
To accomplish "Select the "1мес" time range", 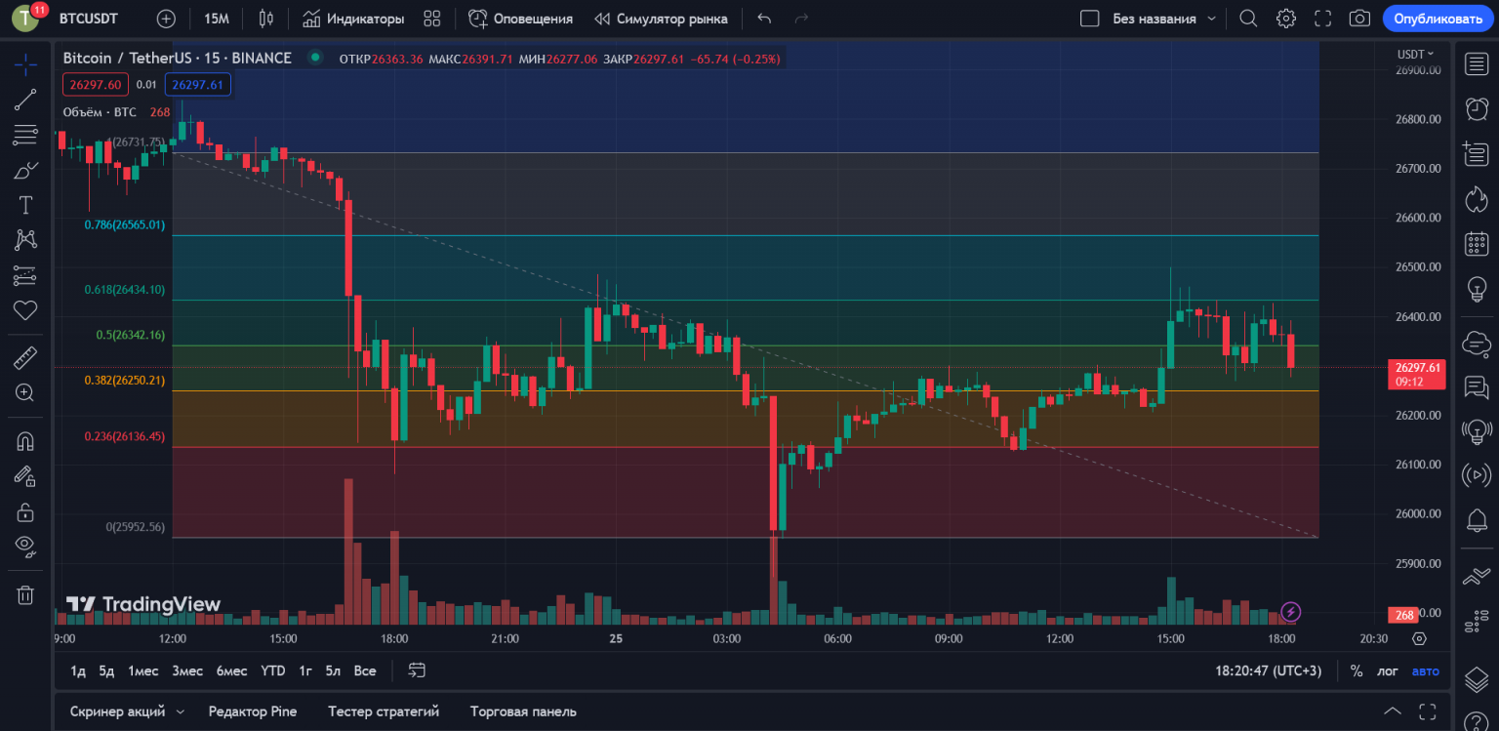I will (x=142, y=670).
